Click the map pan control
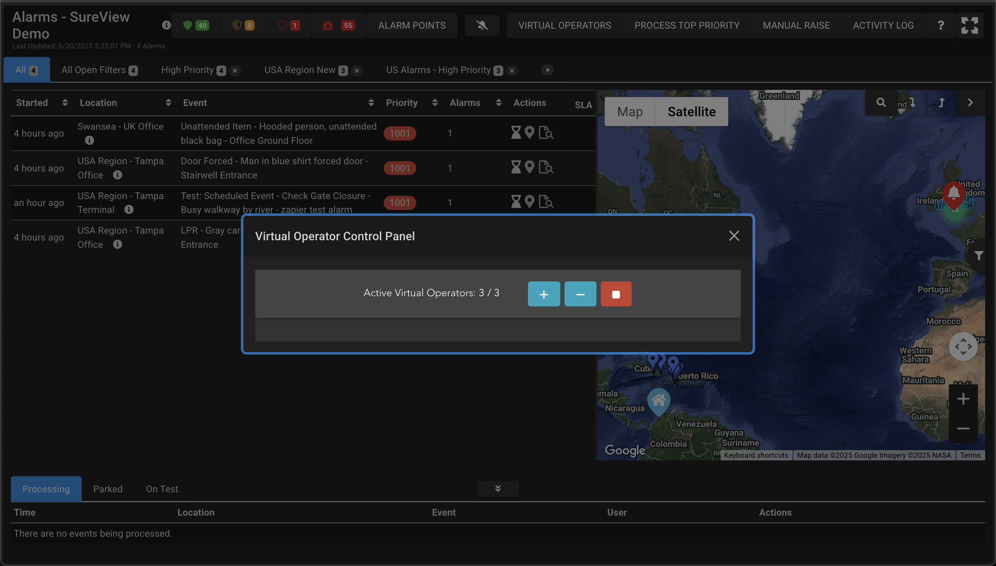The image size is (996, 566). click(963, 347)
